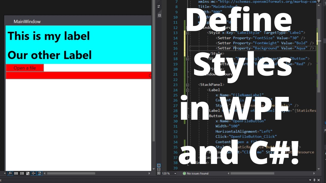
Task: Click x:Key="LabelStyle" in code
Action: (x=242, y=33)
